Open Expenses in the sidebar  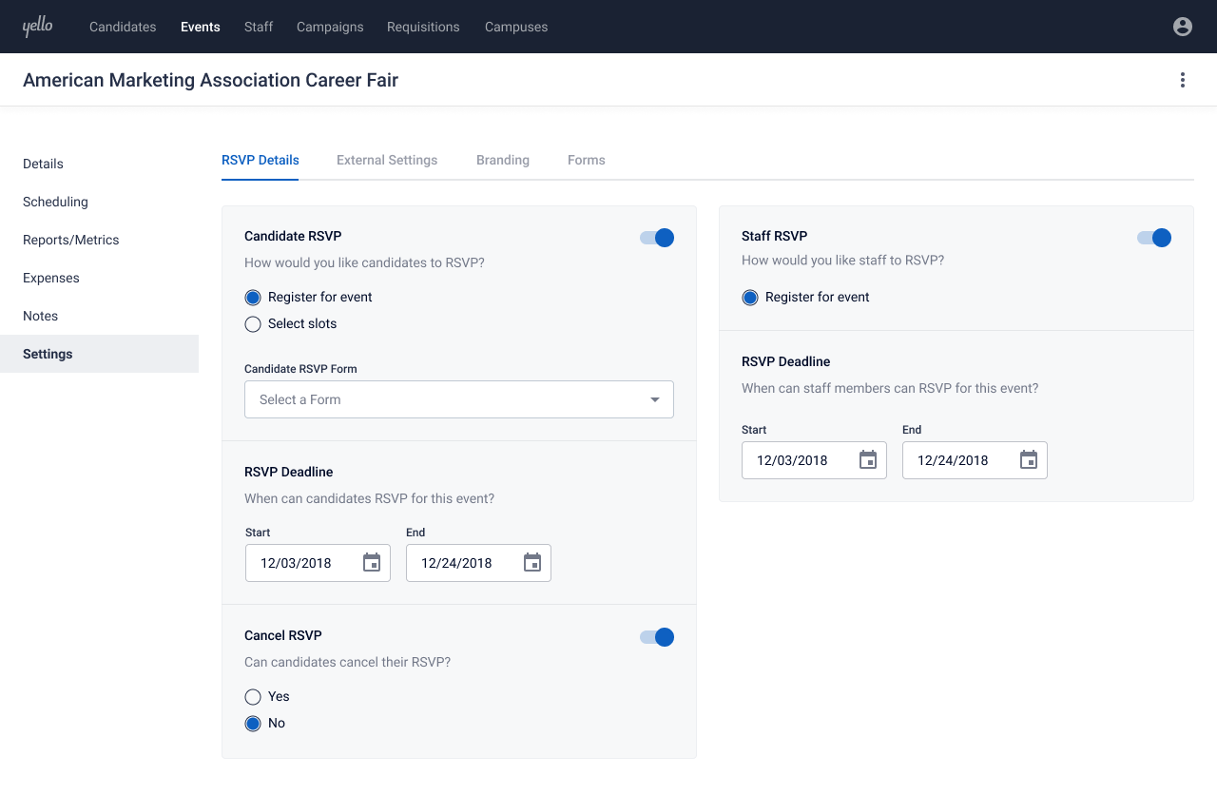pos(99,278)
